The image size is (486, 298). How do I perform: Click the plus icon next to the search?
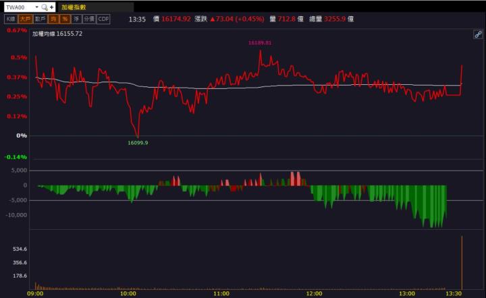[x=52, y=7]
